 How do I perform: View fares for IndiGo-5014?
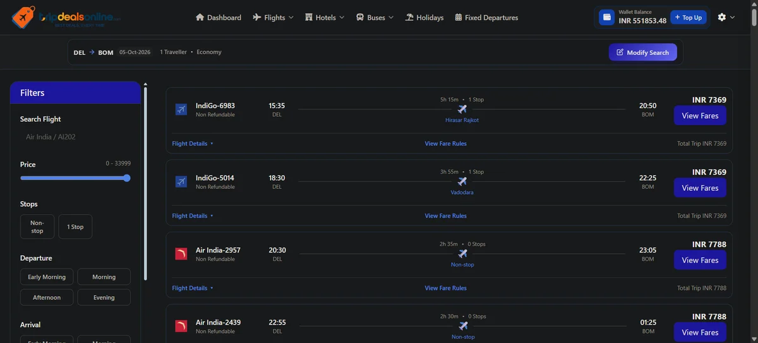tap(700, 188)
